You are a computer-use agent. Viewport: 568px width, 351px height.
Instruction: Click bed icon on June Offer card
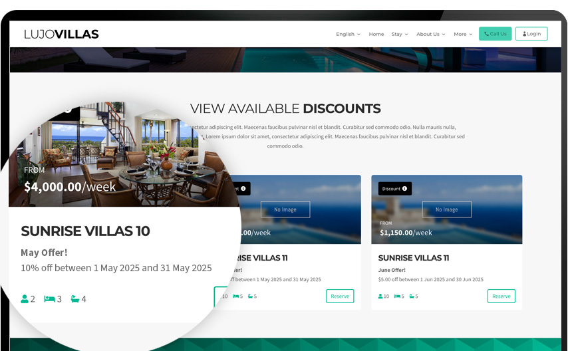pyautogui.click(x=397, y=296)
